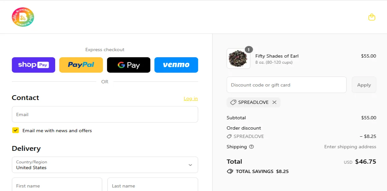The height and width of the screenshot is (191, 387).
Task: Open the cart with the bag icon
Action: [x=372, y=17]
